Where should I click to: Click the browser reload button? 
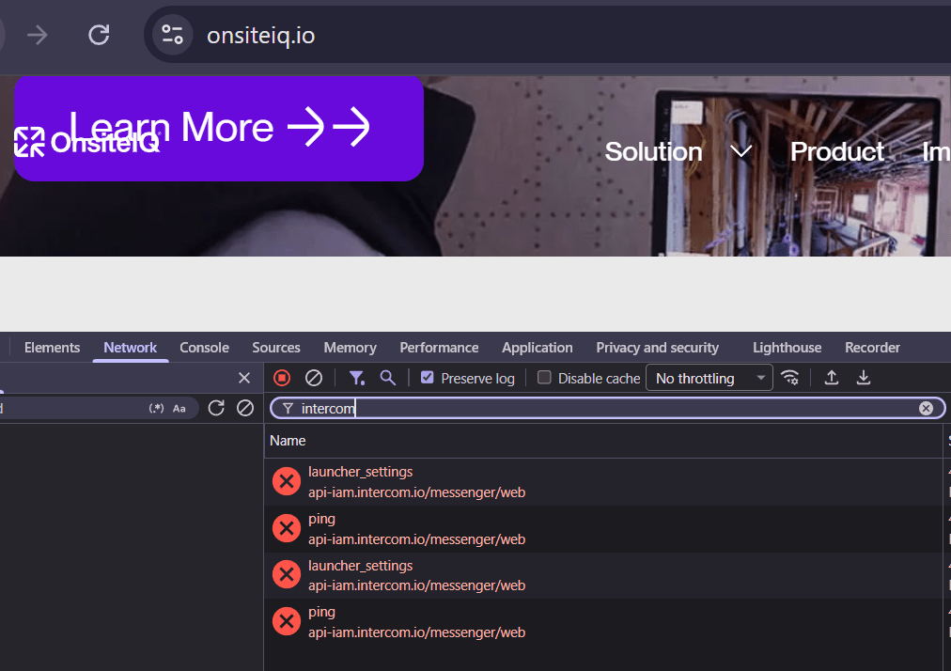[x=99, y=36]
